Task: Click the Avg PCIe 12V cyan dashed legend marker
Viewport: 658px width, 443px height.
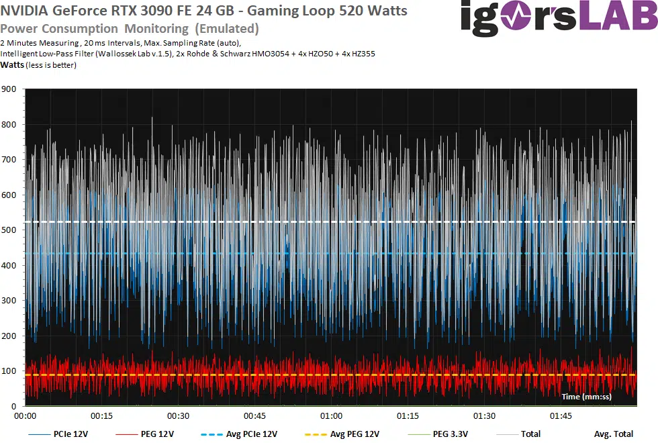Action: pos(211,434)
